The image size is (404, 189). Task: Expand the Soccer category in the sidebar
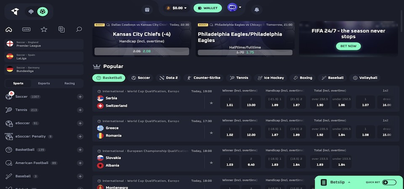tap(80, 97)
